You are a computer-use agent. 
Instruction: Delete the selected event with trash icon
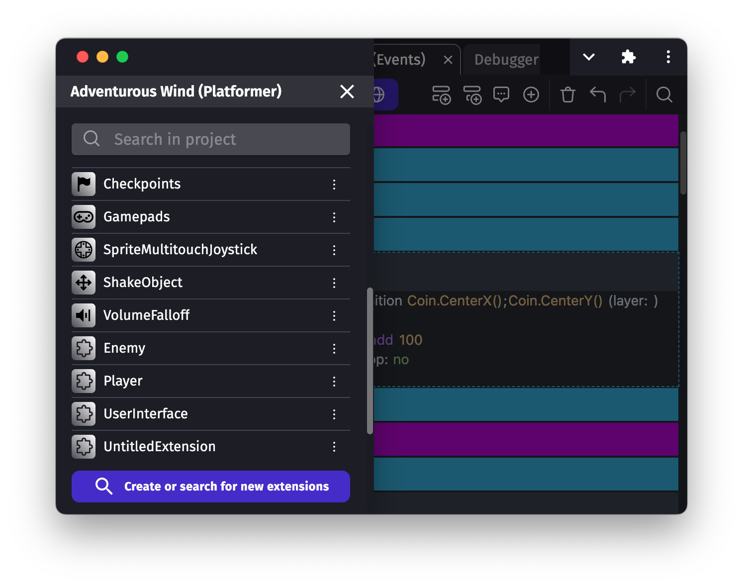(567, 95)
